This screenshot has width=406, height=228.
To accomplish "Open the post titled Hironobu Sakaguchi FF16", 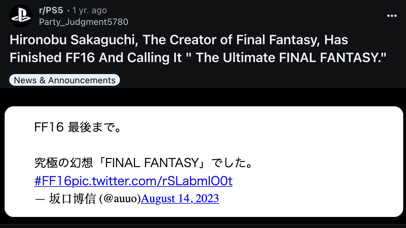I will click(199, 49).
